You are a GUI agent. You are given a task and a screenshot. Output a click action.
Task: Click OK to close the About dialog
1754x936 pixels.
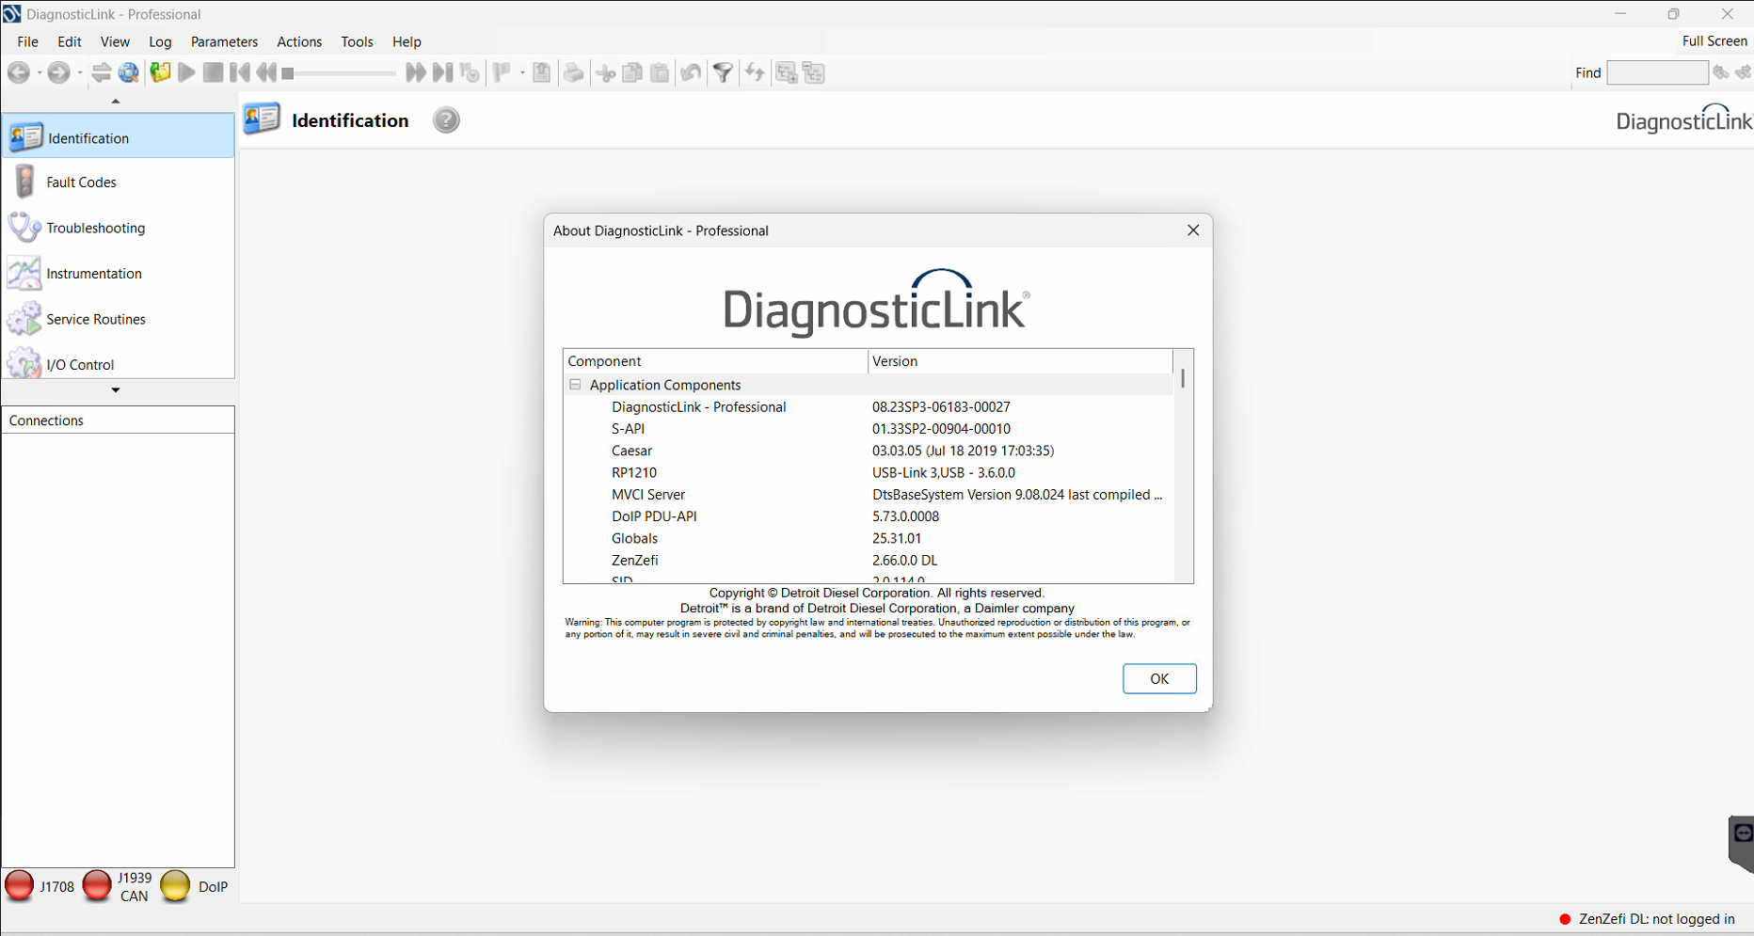1159,678
